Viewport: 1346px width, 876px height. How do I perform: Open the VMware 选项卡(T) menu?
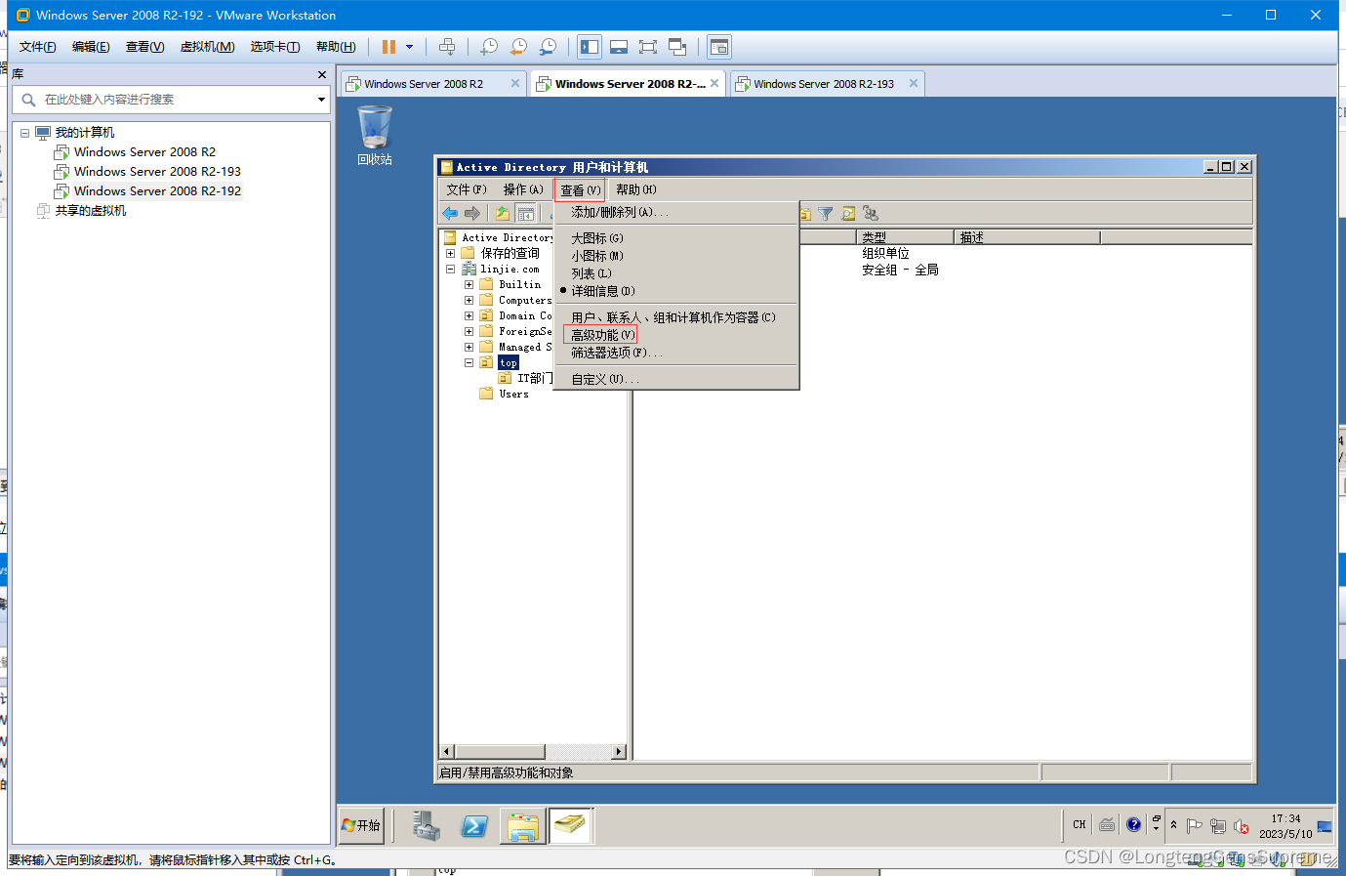(x=274, y=47)
